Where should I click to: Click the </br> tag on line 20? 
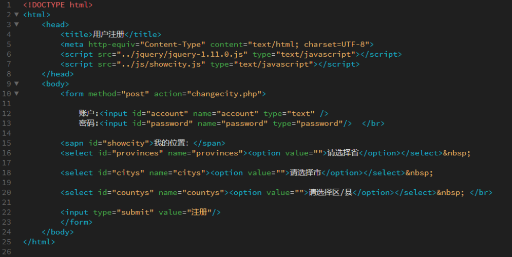[481, 193]
